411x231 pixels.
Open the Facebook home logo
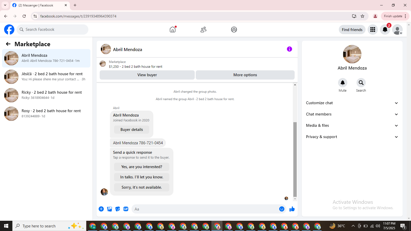(x=9, y=30)
